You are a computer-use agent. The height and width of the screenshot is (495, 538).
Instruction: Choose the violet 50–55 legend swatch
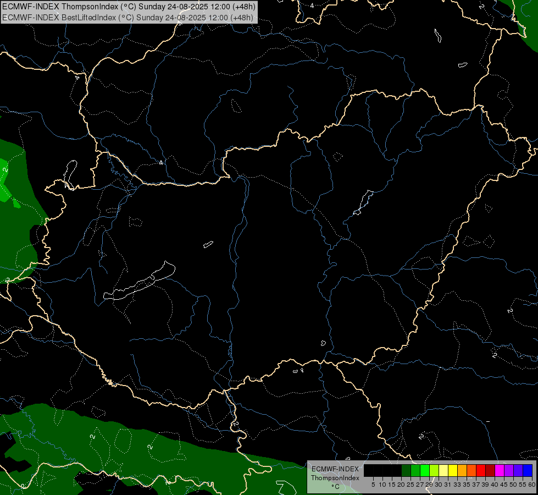click(518, 470)
